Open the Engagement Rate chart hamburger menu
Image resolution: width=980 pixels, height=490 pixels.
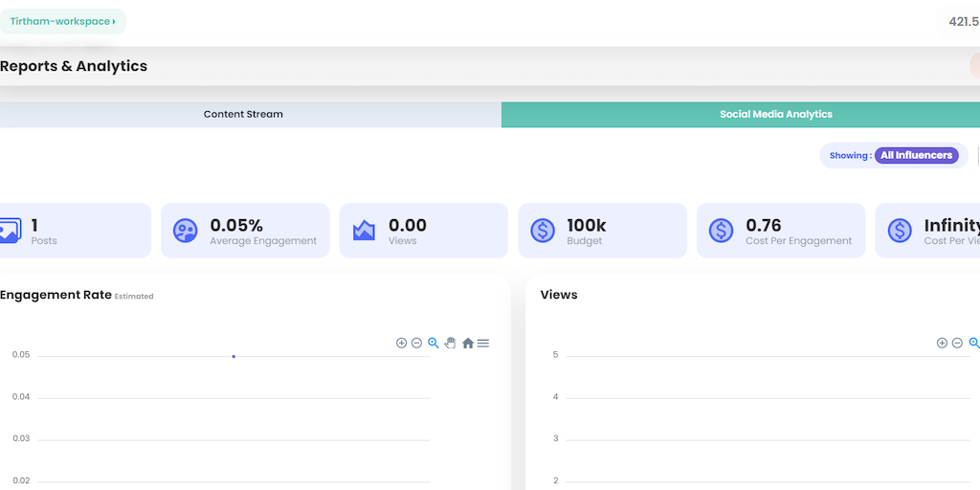(483, 343)
